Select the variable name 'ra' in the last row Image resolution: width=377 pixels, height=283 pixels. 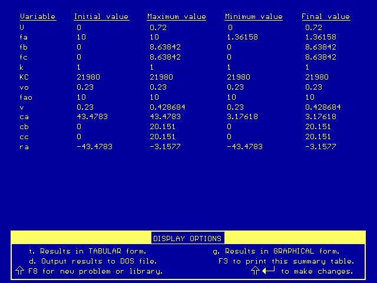pyautogui.click(x=24, y=147)
